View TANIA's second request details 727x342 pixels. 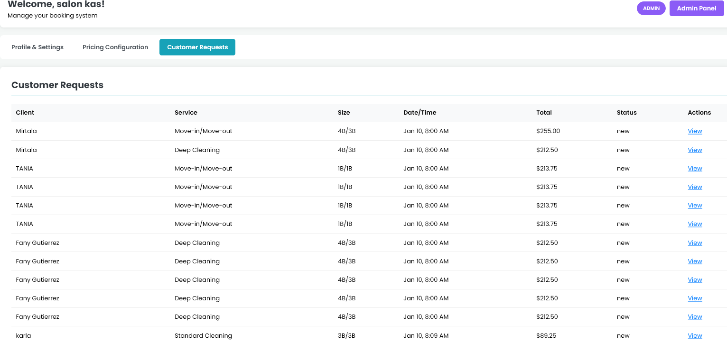point(695,187)
